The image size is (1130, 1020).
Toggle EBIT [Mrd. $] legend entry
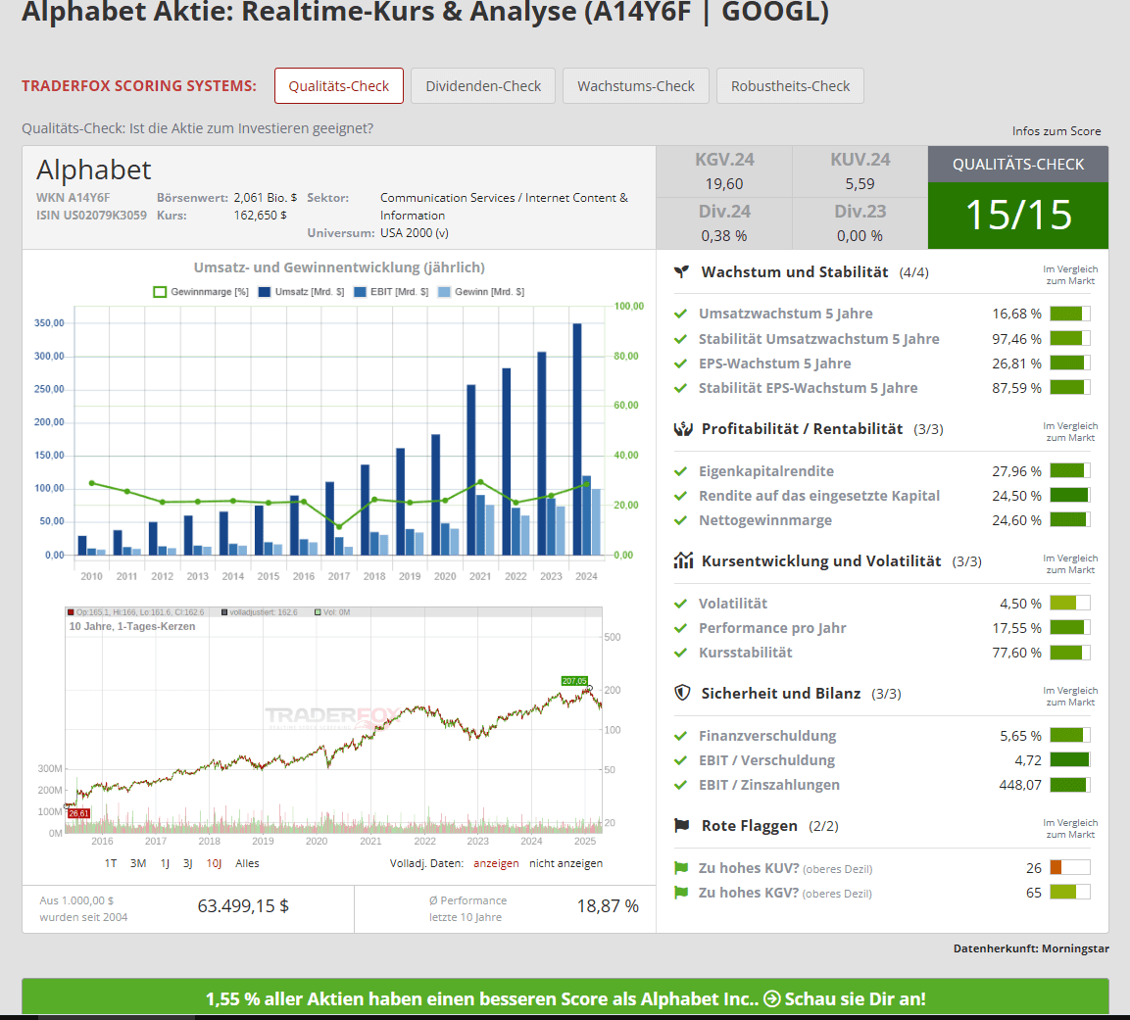(x=391, y=292)
